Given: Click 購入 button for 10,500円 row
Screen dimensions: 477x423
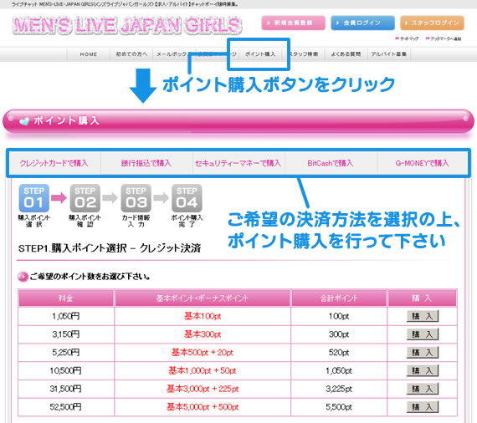Looking at the screenshot, I should pos(423,370).
